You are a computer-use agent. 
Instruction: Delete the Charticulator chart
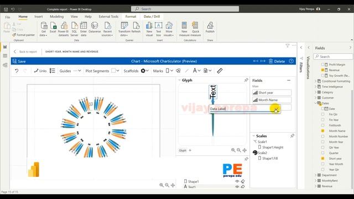click(x=277, y=61)
